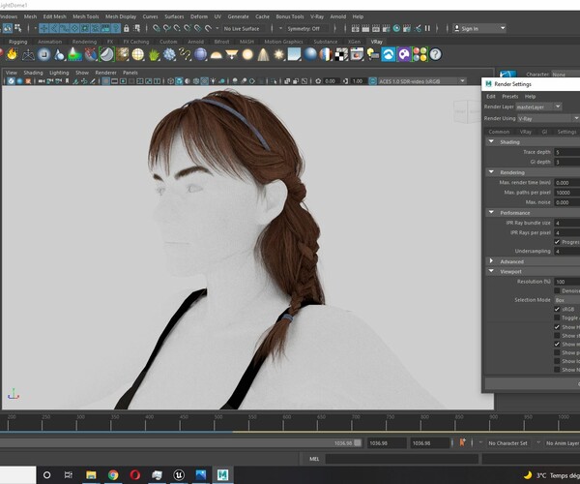Click the Chaos Cloud blue shelf icon

tap(389, 55)
